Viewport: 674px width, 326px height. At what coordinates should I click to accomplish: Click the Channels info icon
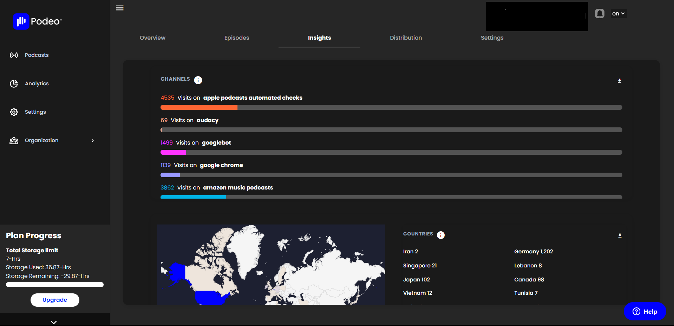click(x=198, y=80)
